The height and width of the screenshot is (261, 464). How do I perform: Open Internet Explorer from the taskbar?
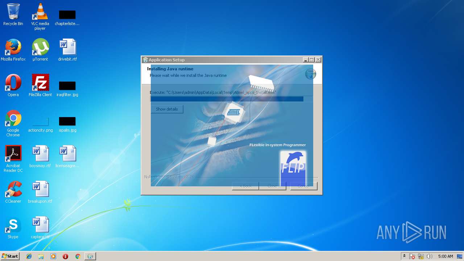pos(29,256)
